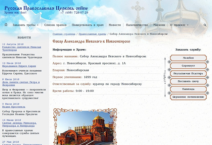Open the search magnifier icon

pyautogui.click(x=205, y=25)
